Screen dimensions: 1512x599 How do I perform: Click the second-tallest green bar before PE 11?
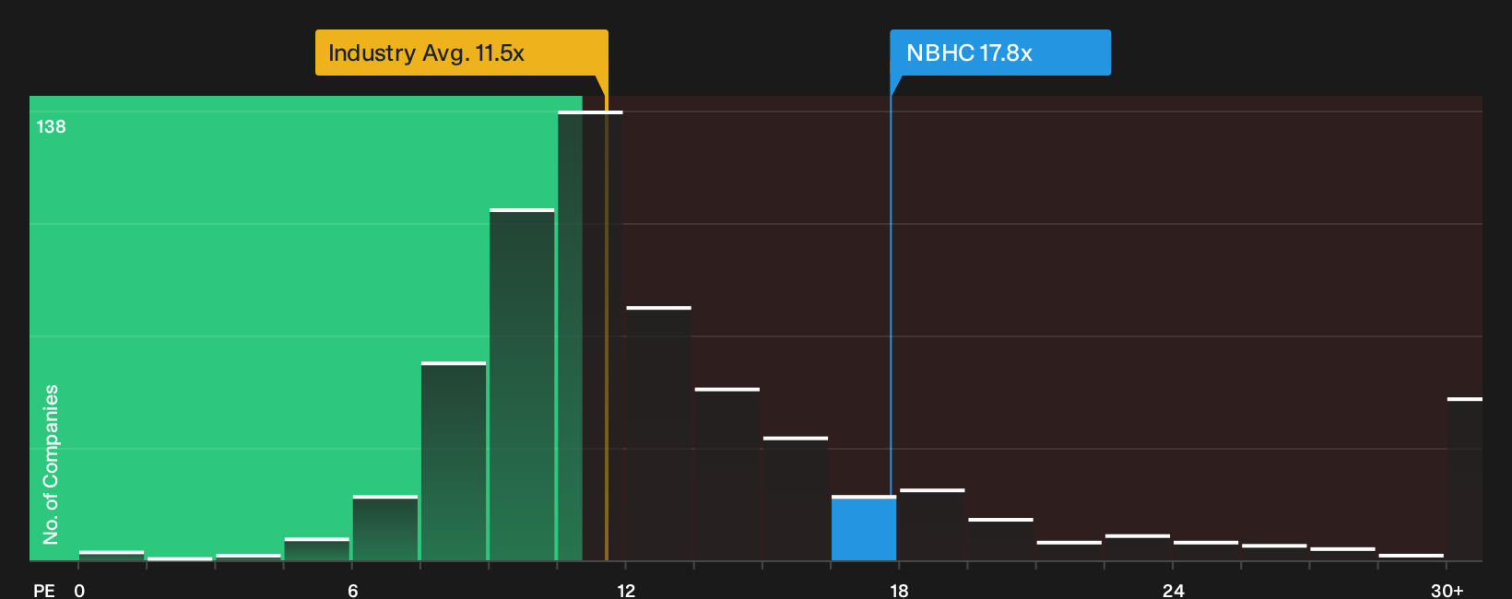point(522,385)
